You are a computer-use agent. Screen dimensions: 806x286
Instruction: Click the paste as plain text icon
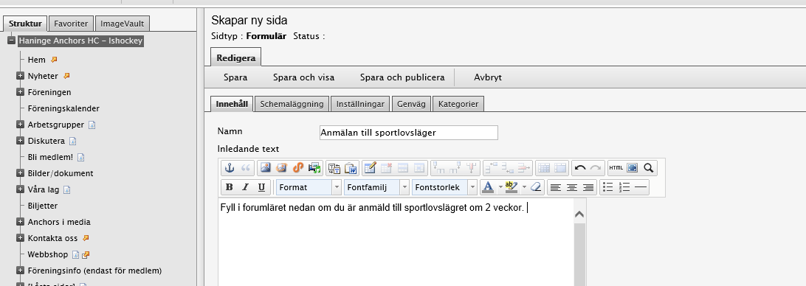334,168
